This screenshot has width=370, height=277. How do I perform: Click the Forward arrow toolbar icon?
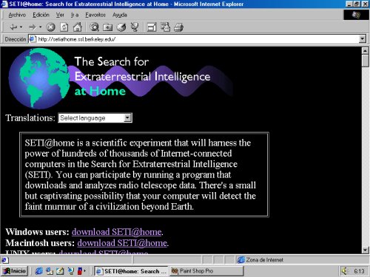(x=33, y=27)
